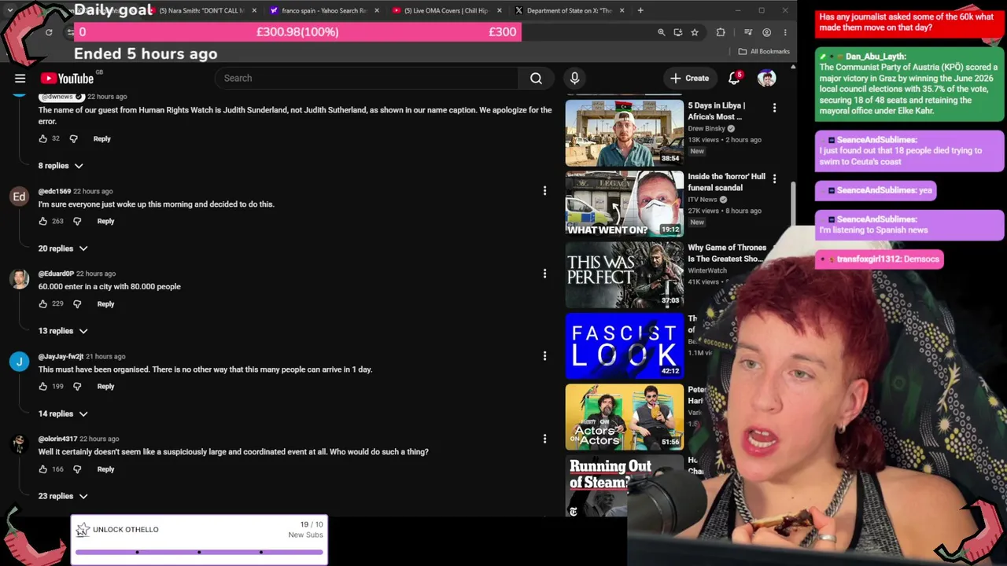Screen dimensions: 1007x566
Task: Open the All Bookmarks folder
Action: 764,52
